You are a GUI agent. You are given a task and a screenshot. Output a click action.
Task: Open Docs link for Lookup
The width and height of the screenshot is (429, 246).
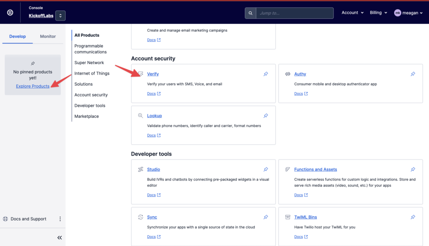tap(154, 135)
